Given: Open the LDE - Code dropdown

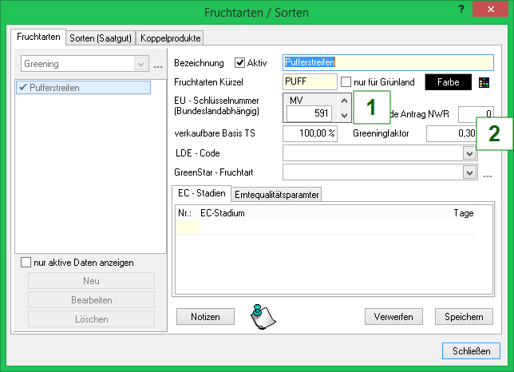Looking at the screenshot, I should click(x=469, y=152).
